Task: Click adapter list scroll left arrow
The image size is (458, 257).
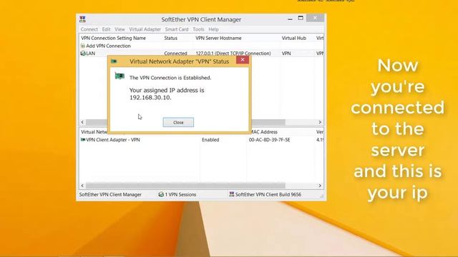Action: pos(82,186)
